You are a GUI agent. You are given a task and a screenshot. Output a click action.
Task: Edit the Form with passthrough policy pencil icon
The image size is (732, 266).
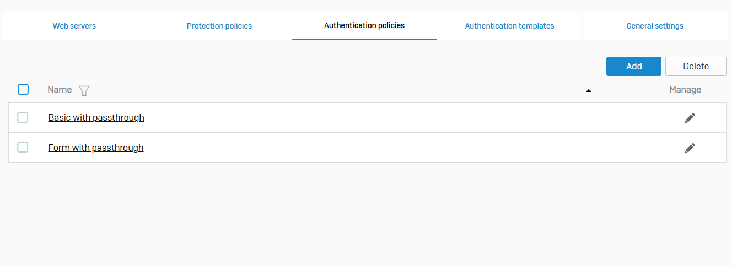[x=690, y=148]
